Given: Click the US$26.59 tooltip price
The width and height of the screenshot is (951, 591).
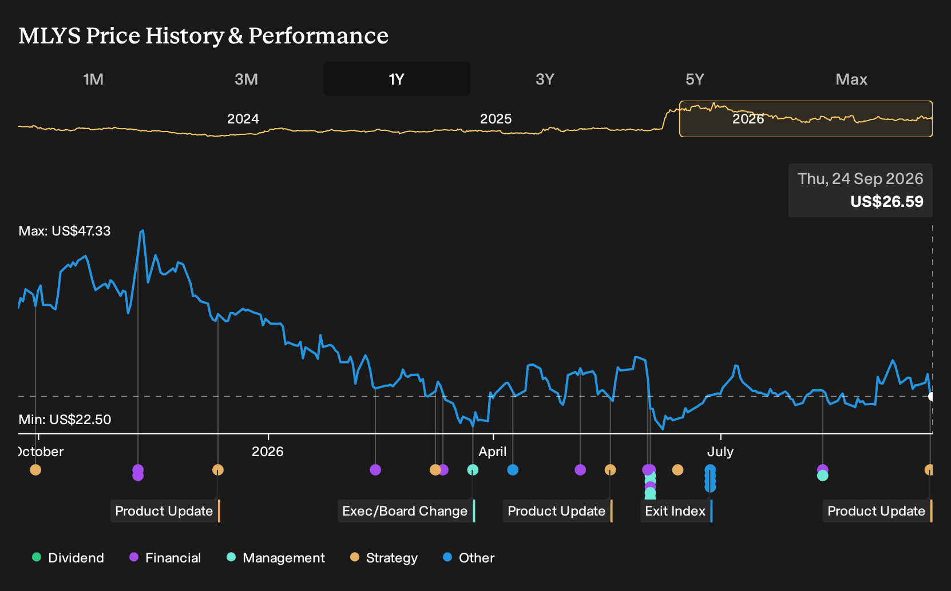Looking at the screenshot, I should pyautogui.click(x=886, y=202).
